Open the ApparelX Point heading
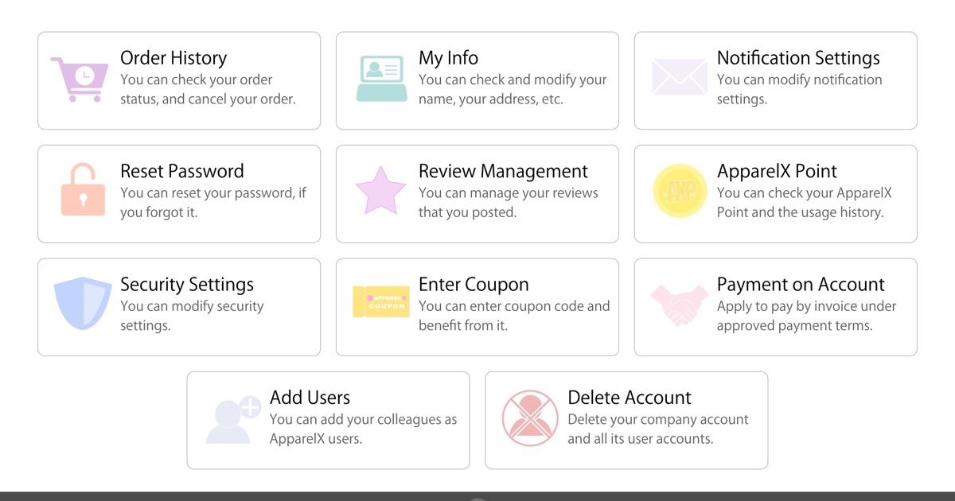The height and width of the screenshot is (501, 955). (777, 171)
